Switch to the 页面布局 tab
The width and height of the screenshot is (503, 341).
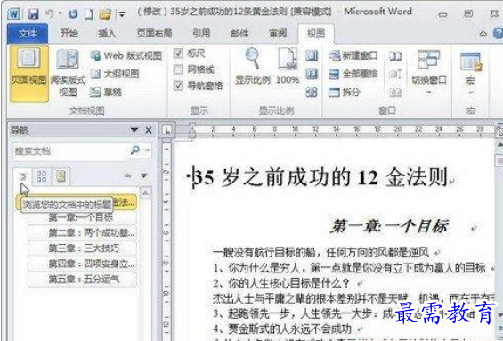(x=155, y=33)
